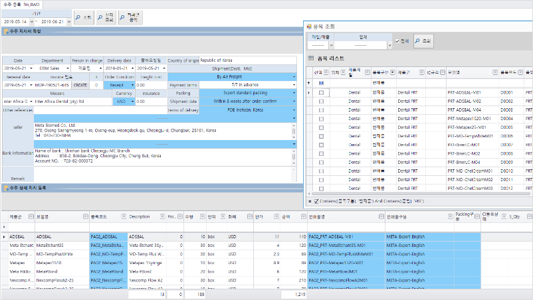Open 매입/매출 dropdown in 품목 조회 window
533x300 pixels.
pos(331,45)
